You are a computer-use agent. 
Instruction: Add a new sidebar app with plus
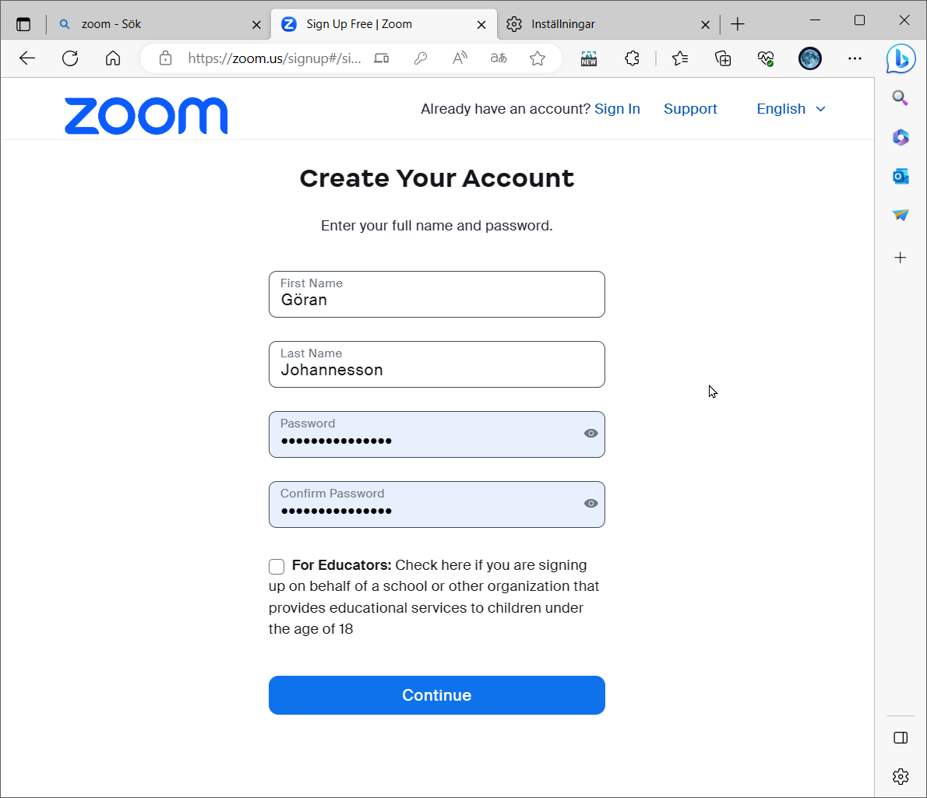click(901, 257)
